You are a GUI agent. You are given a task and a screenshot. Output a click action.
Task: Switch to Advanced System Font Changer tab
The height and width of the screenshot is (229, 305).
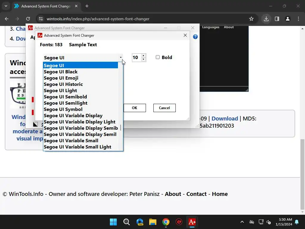pos(46,6)
